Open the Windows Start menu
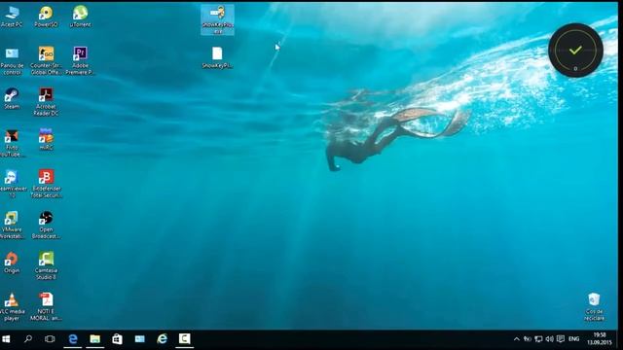Viewport: 623px width, 350px height. coord(6,339)
